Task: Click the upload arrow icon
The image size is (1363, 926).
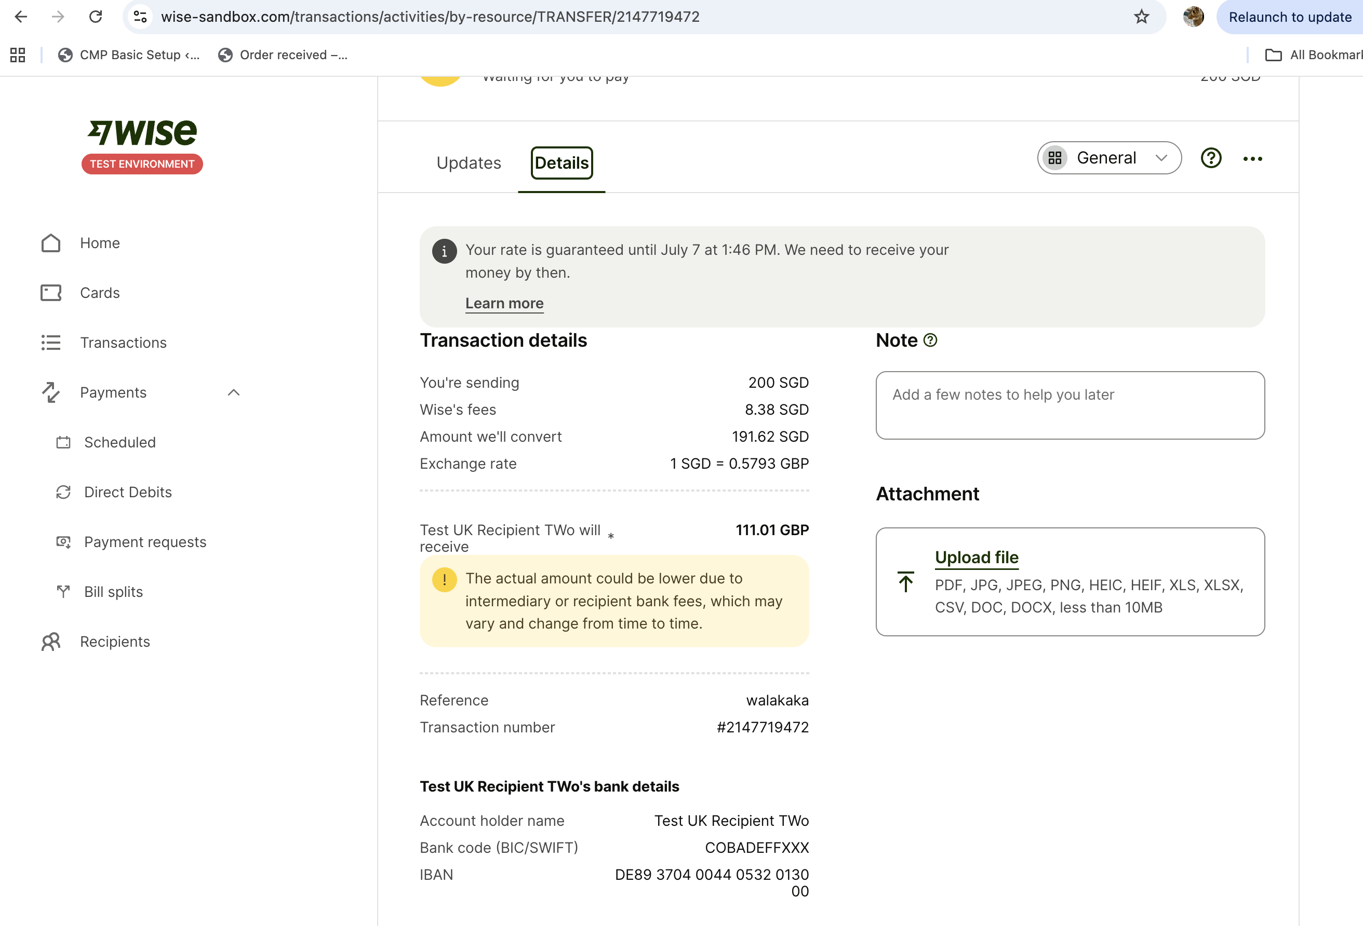Action: pos(905,582)
